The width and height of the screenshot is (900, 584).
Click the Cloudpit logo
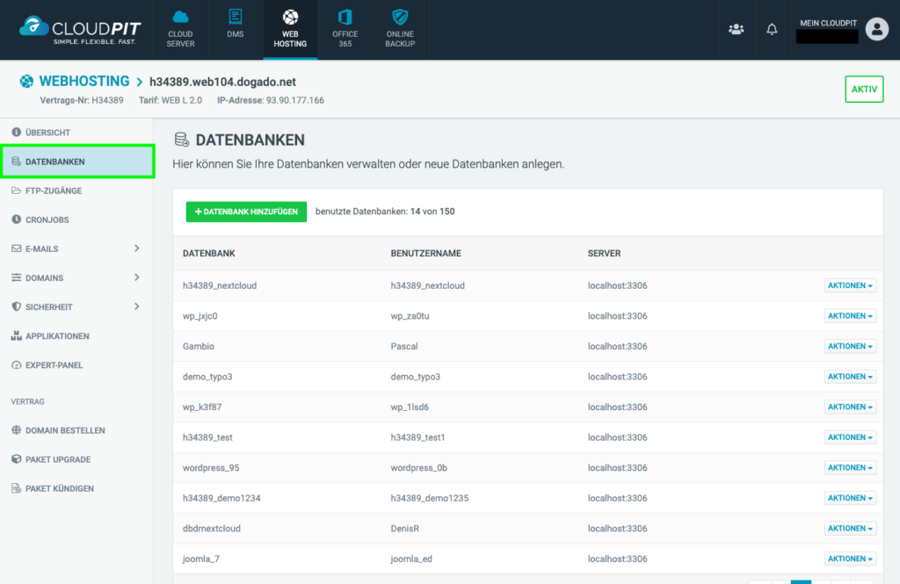77,28
